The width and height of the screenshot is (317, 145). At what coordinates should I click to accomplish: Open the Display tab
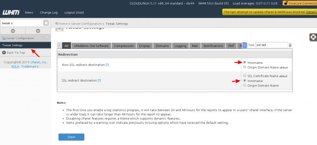pos(145,46)
